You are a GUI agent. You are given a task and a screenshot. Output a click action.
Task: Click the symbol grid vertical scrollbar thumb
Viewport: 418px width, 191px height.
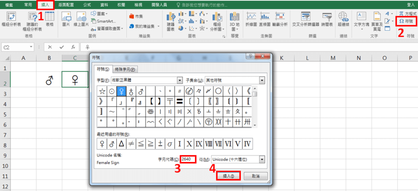[254, 94]
